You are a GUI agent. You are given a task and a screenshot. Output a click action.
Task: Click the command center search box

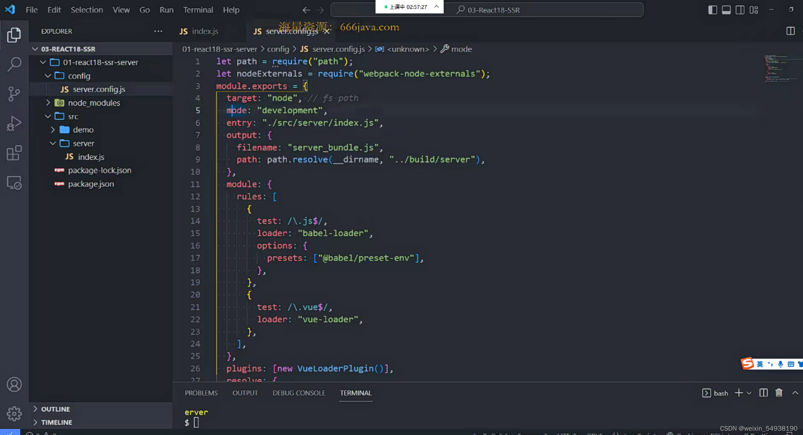[487, 10]
